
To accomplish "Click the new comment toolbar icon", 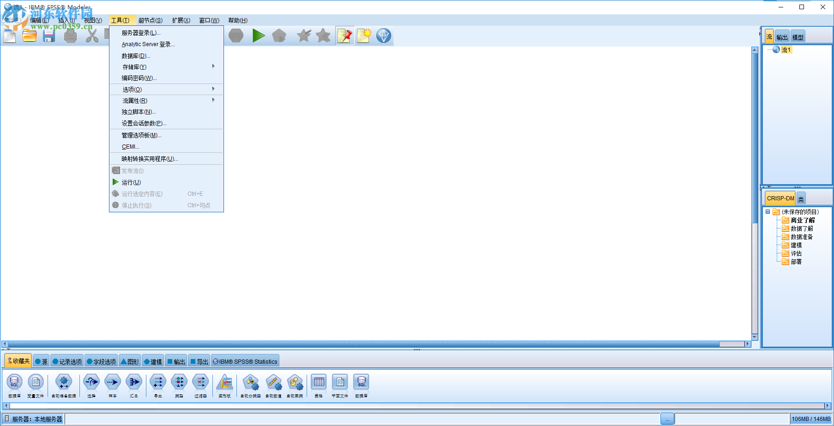I will (x=364, y=36).
